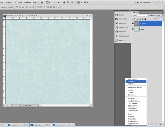This screenshot has height=127, width=165.
Task: Click the Distribute Top Edges icon
Action: pos(38,7)
